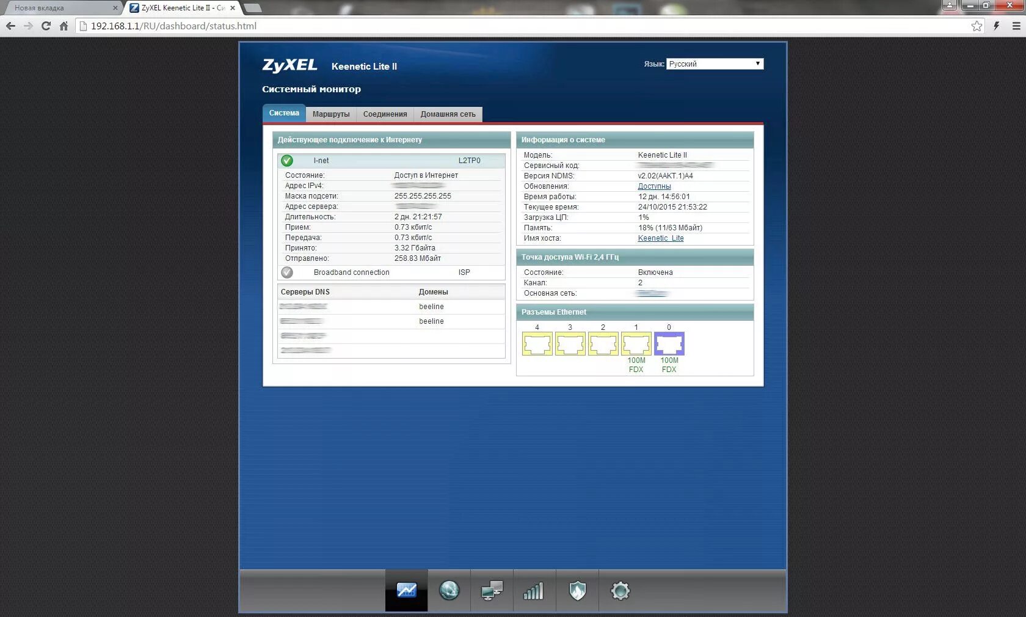Click subnet mask 255.255.255.255
The width and height of the screenshot is (1026, 617).
pos(423,196)
